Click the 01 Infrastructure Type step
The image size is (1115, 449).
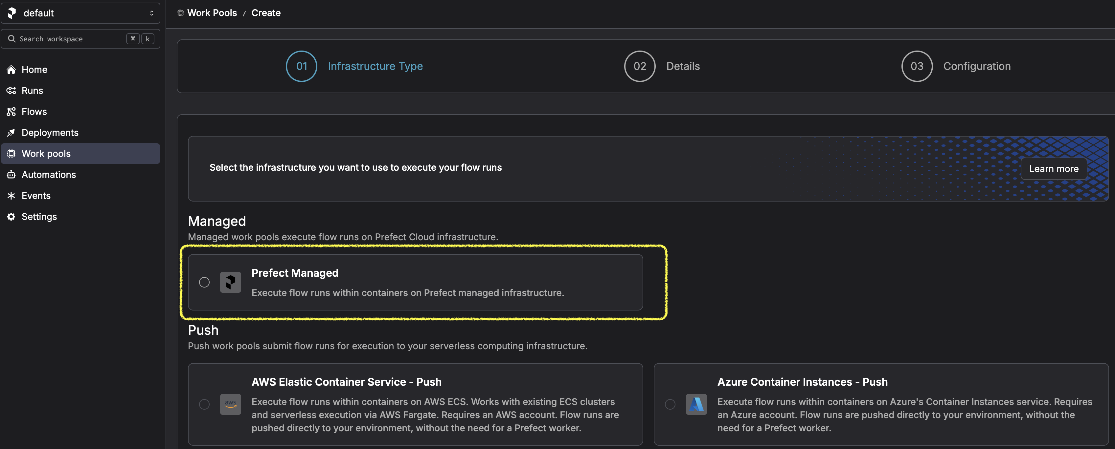[354, 66]
